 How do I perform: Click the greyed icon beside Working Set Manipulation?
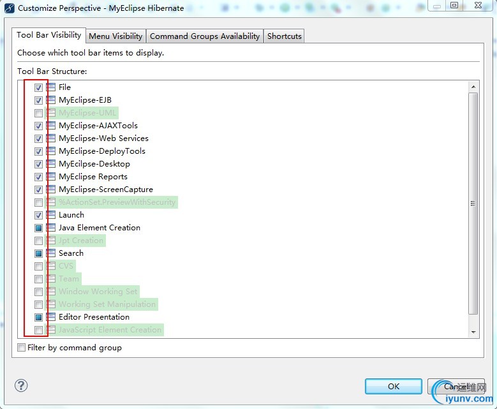point(50,304)
